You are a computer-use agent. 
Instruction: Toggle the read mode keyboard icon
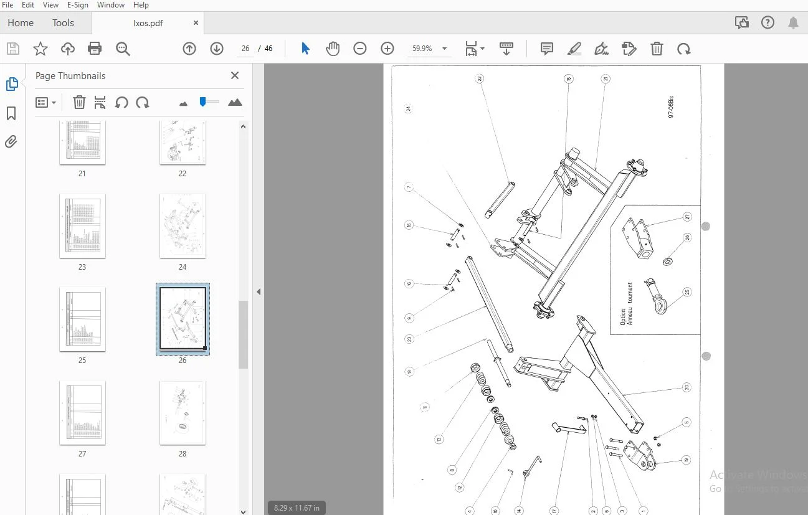point(506,49)
